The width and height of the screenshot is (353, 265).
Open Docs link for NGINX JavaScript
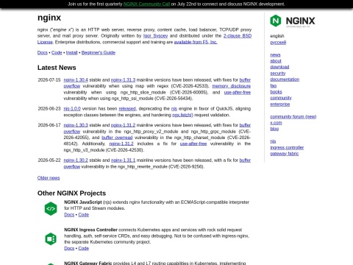click(x=69, y=215)
